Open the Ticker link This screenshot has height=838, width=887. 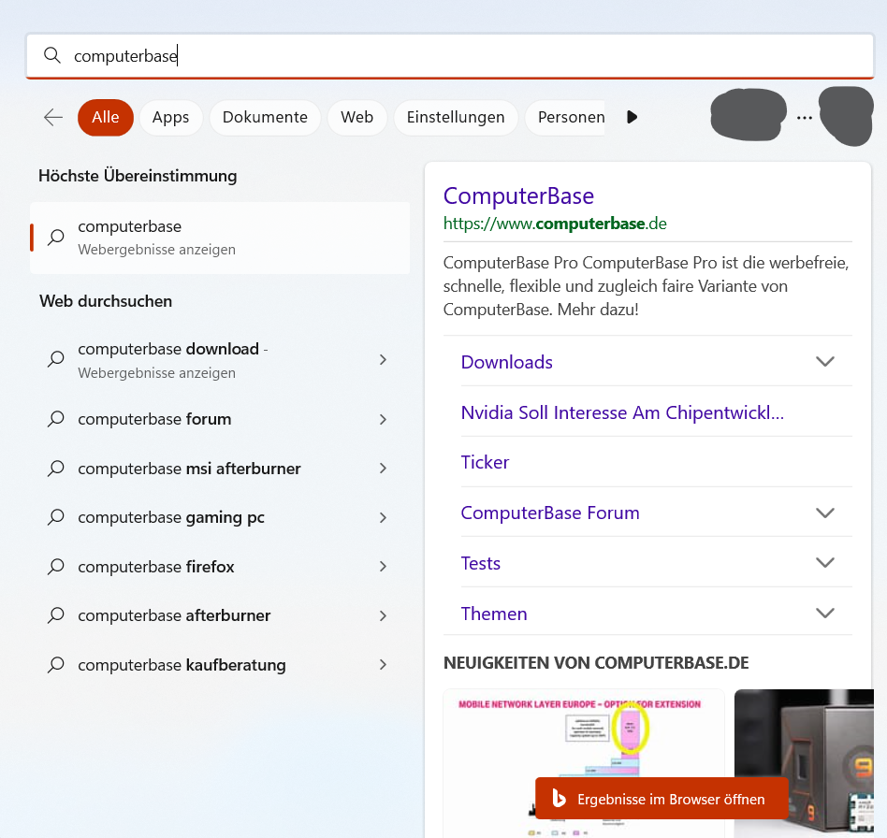point(485,463)
